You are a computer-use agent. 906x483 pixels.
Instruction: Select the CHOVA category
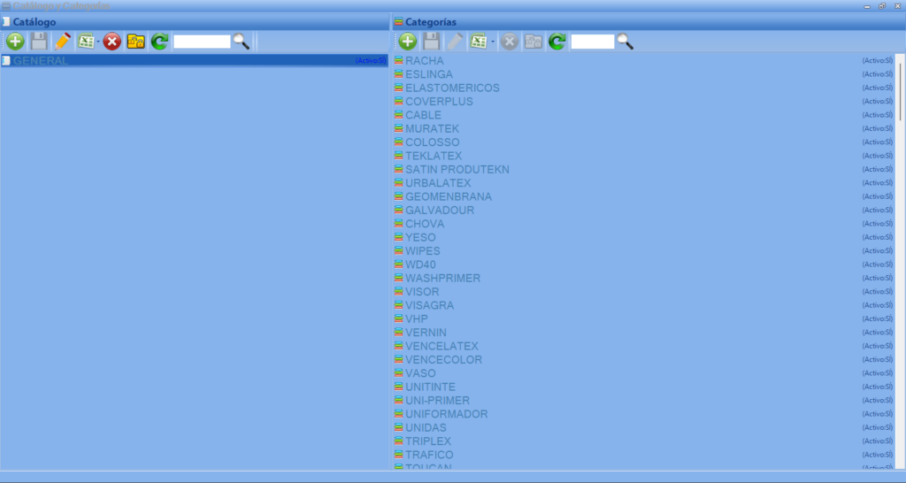644,224
